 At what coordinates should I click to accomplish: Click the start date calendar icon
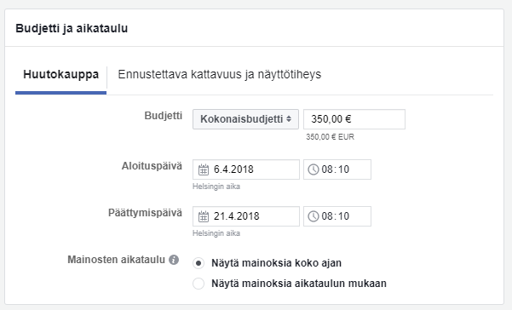(x=204, y=169)
